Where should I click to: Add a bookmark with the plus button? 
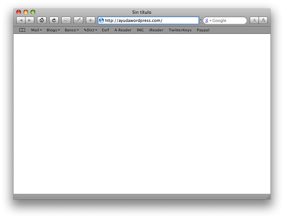pyautogui.click(x=91, y=20)
